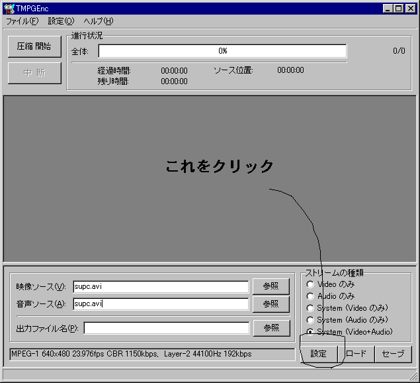Click the gray video preview area
Screen dimensions: 420x383
pyautogui.click(x=210, y=179)
